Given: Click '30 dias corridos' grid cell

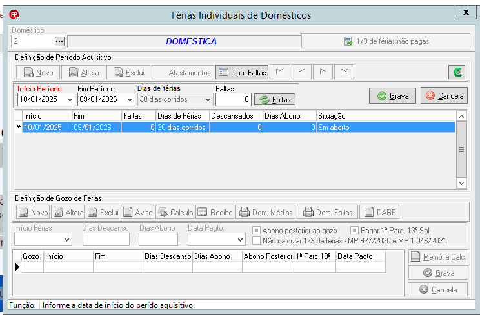Looking at the screenshot, I should [x=183, y=128].
